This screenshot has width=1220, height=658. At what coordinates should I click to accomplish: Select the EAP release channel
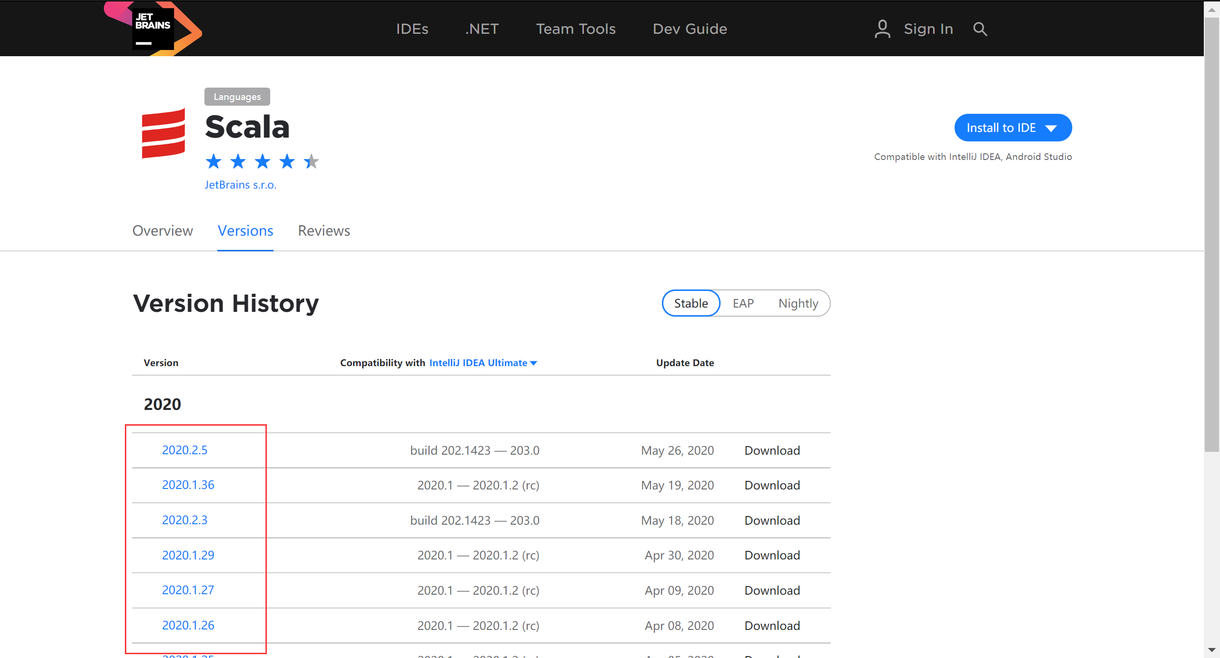743,303
